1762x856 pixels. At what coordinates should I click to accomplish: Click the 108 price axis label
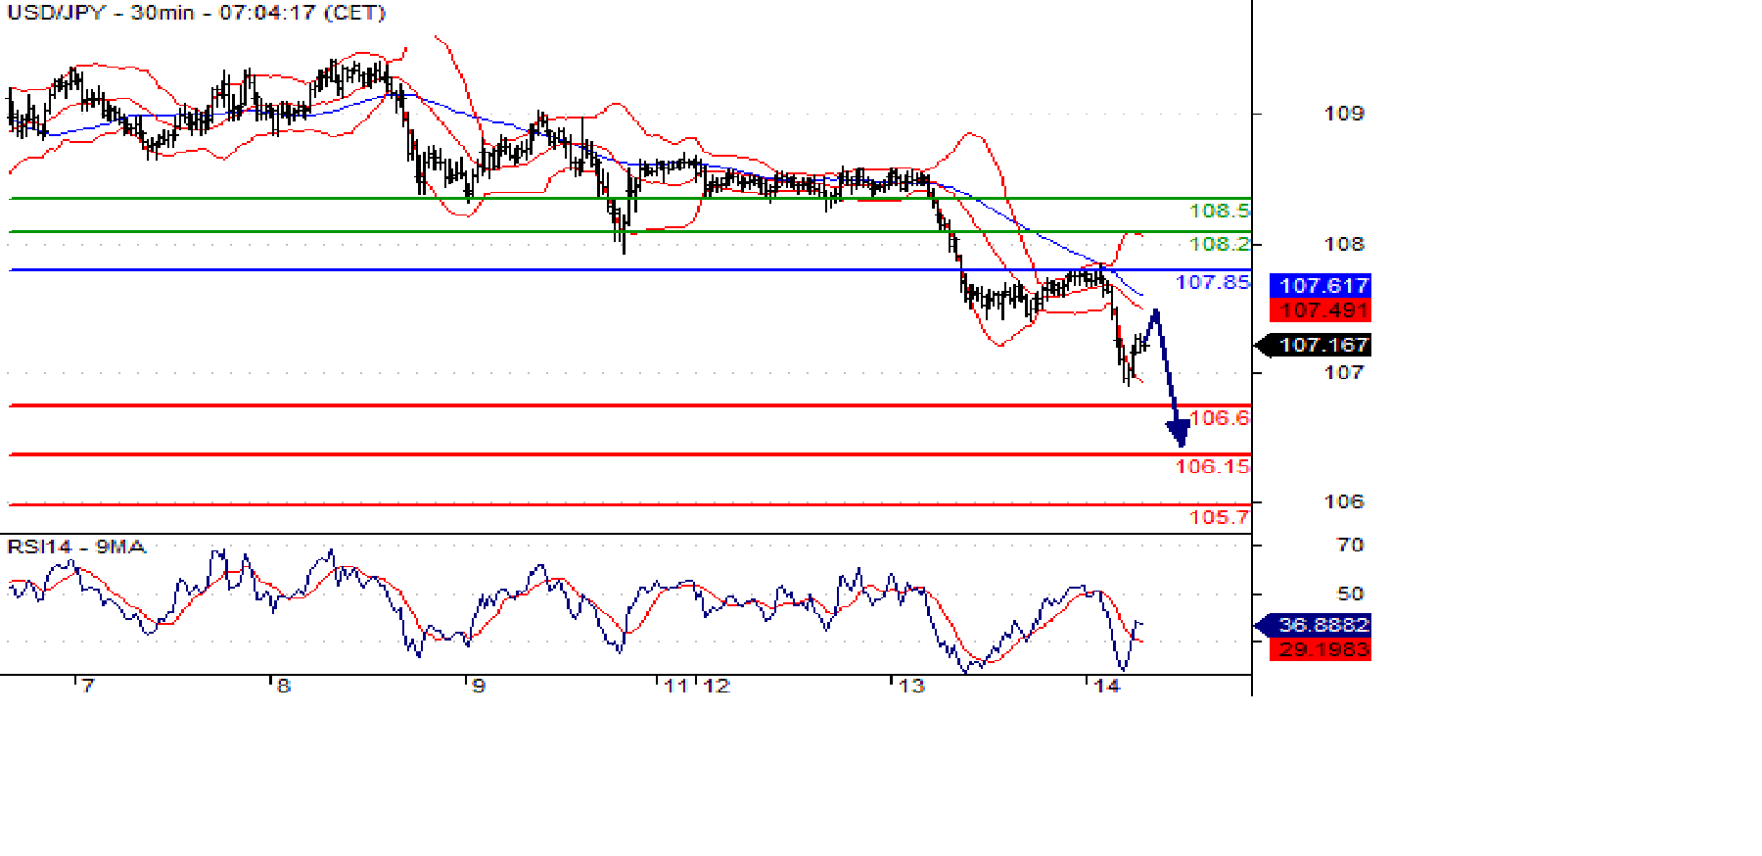(x=1344, y=244)
